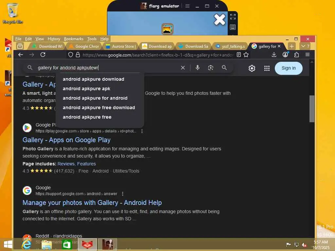335x251 pixels.
Task: Open the Edit menu
Action: click(28, 39)
